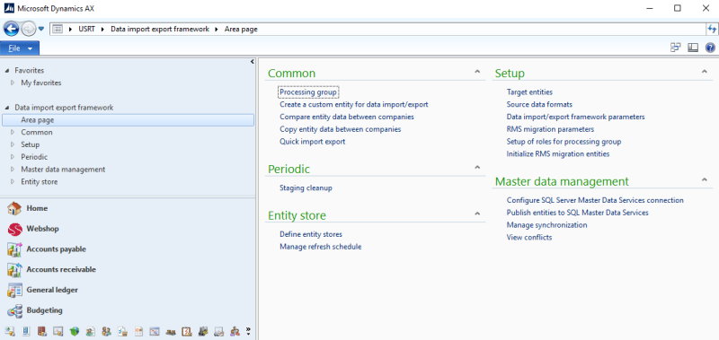Click the Help question mark icon
This screenshot has width=719, height=340.
click(x=710, y=48)
